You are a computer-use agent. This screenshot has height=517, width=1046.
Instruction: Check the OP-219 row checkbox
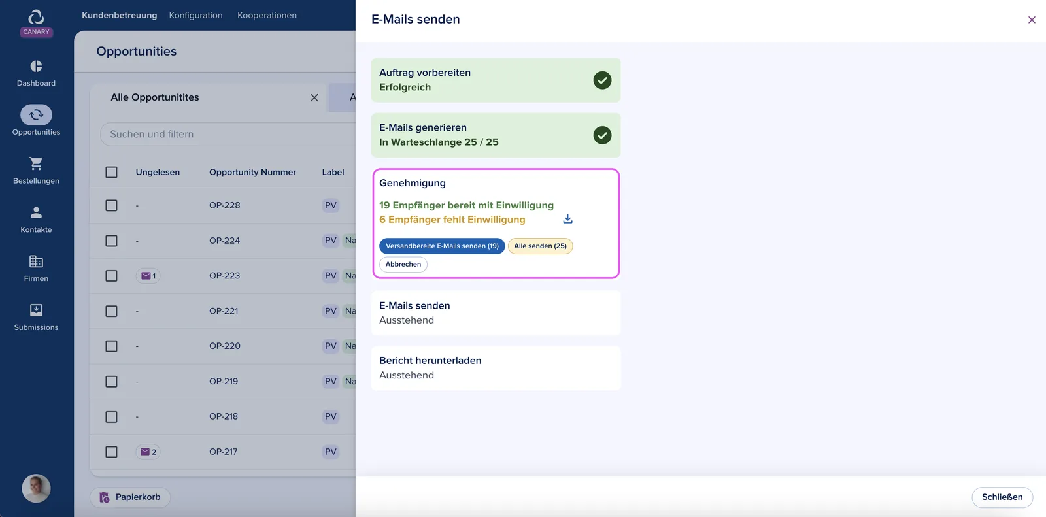point(112,381)
